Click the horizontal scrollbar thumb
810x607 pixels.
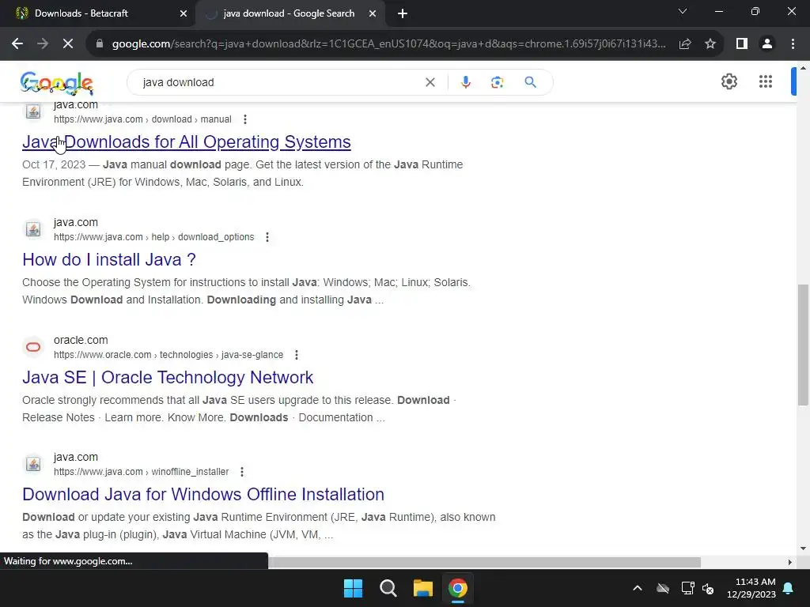tap(484, 562)
